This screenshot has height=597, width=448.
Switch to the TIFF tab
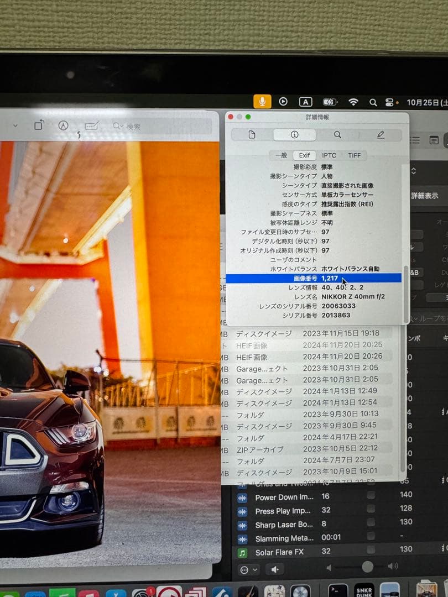coord(354,155)
